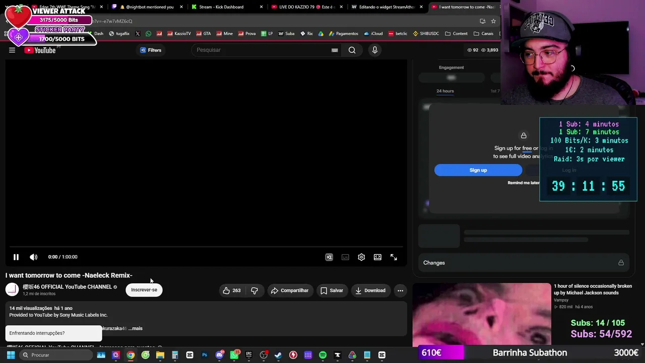This screenshot has height=363, width=645.
Task: Open Epic Games Launcher from the taskbar
Action: point(249,355)
